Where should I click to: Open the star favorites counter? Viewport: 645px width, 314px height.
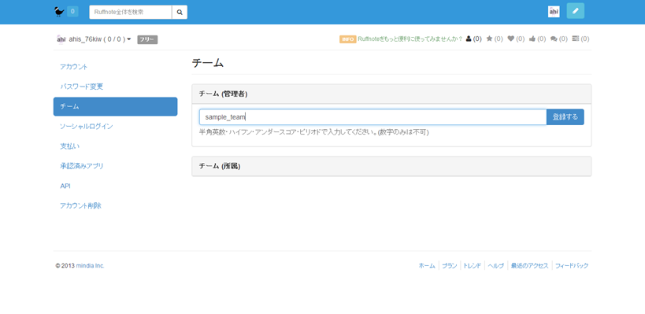pyautogui.click(x=495, y=39)
